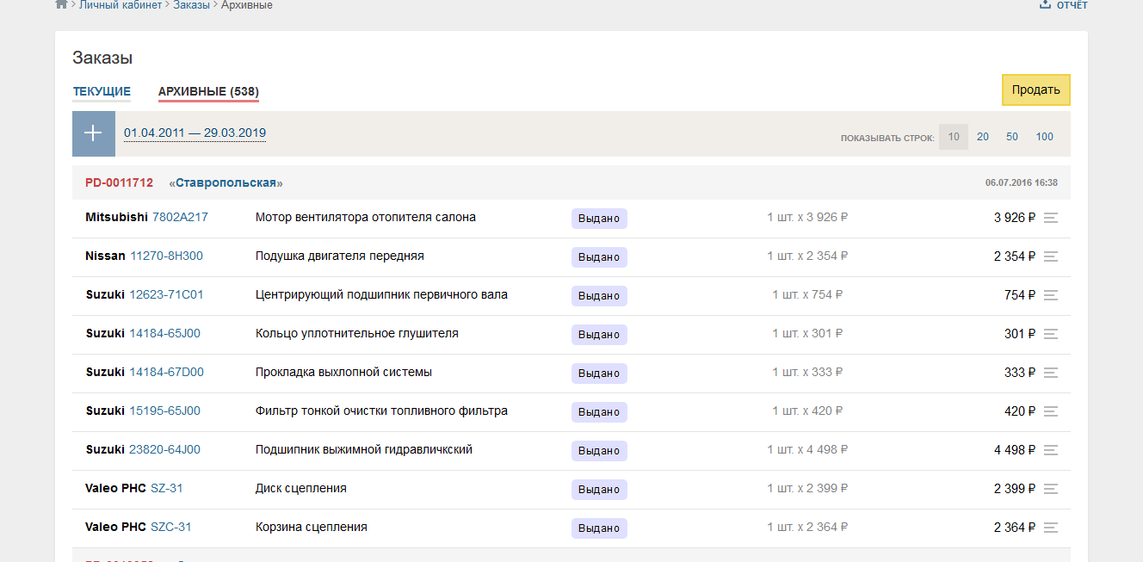This screenshot has height=562, width=1143.
Task: Click Выдано status in Nissan row
Action: tap(599, 257)
